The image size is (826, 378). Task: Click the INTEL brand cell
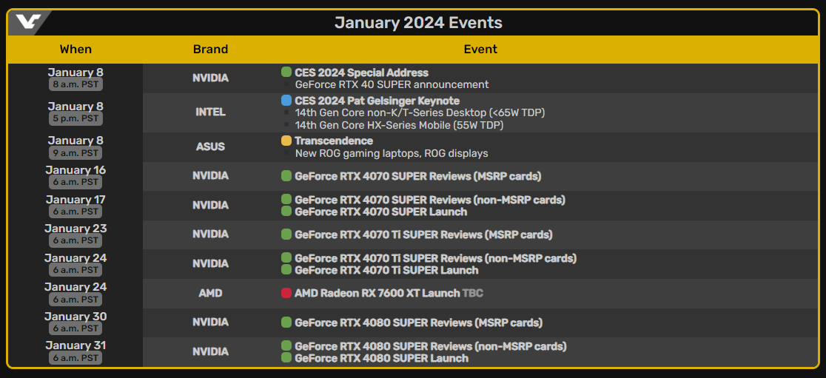(x=210, y=112)
